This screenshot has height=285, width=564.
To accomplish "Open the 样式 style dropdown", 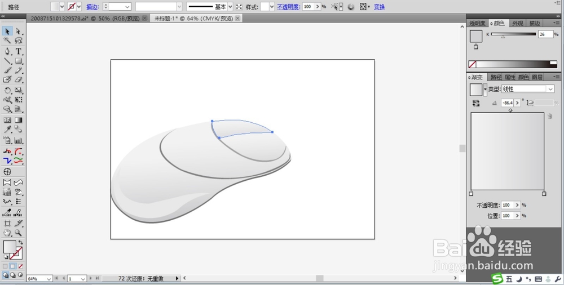I will [x=272, y=6].
